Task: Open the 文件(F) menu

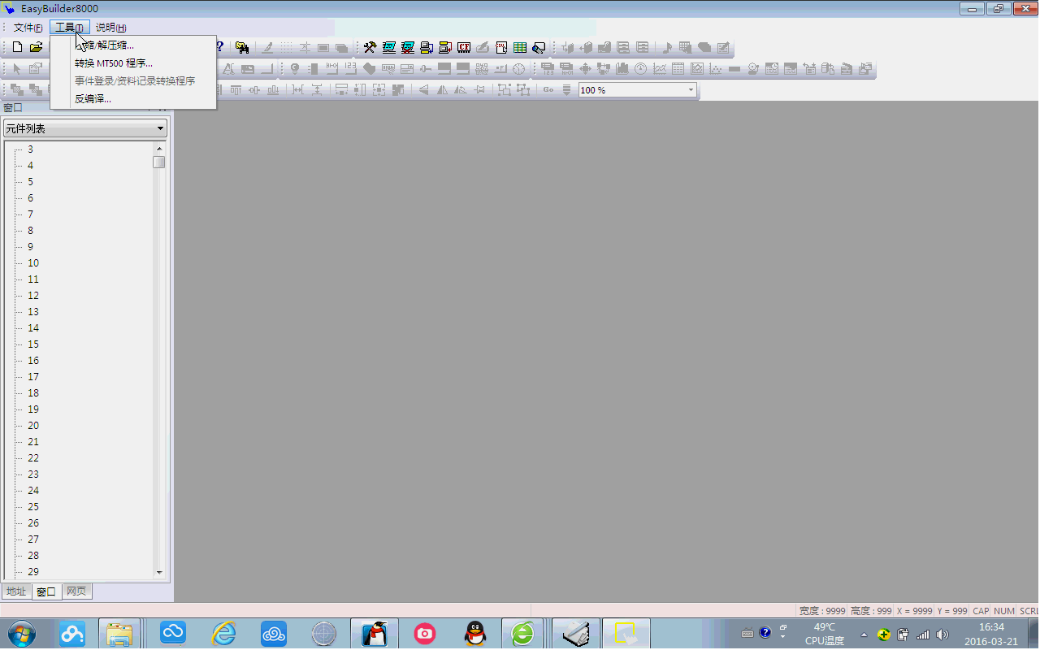Action: tap(28, 28)
